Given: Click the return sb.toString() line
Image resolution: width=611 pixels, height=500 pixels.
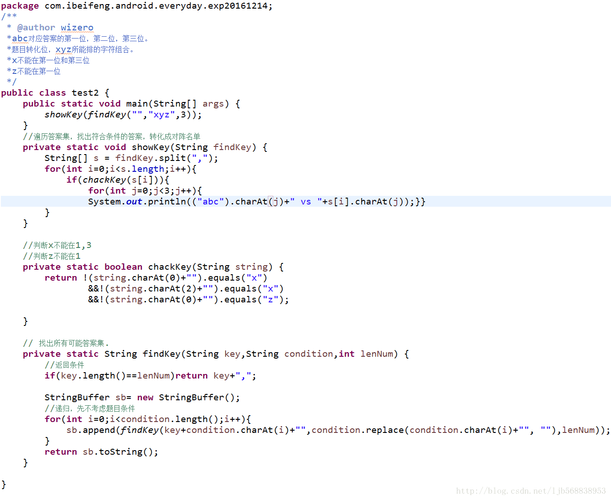Looking at the screenshot, I should (102, 452).
